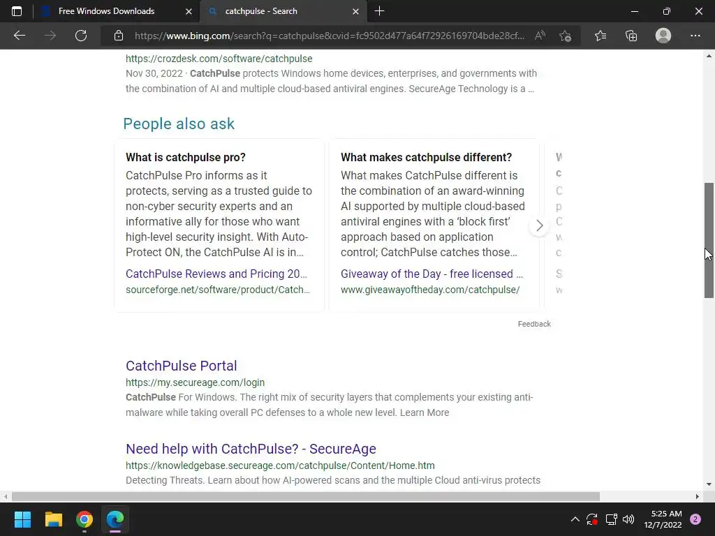Open the tab actions menu icon
This screenshot has height=536, width=715.
17,11
